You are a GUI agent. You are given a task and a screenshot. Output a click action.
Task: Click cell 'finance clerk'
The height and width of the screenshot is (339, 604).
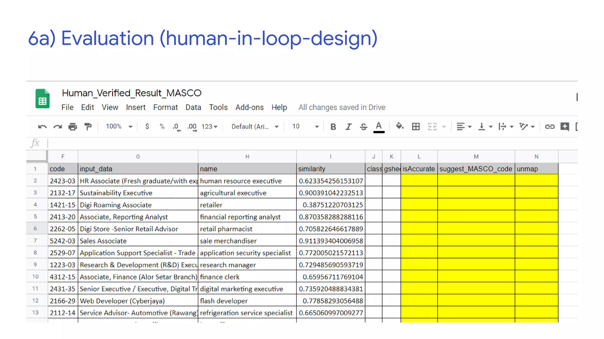click(247, 277)
